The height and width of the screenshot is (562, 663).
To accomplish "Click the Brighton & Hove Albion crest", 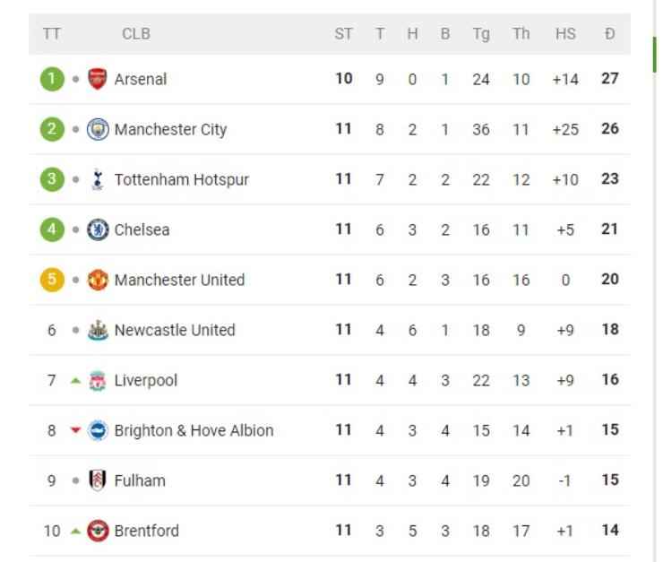I will [x=97, y=430].
